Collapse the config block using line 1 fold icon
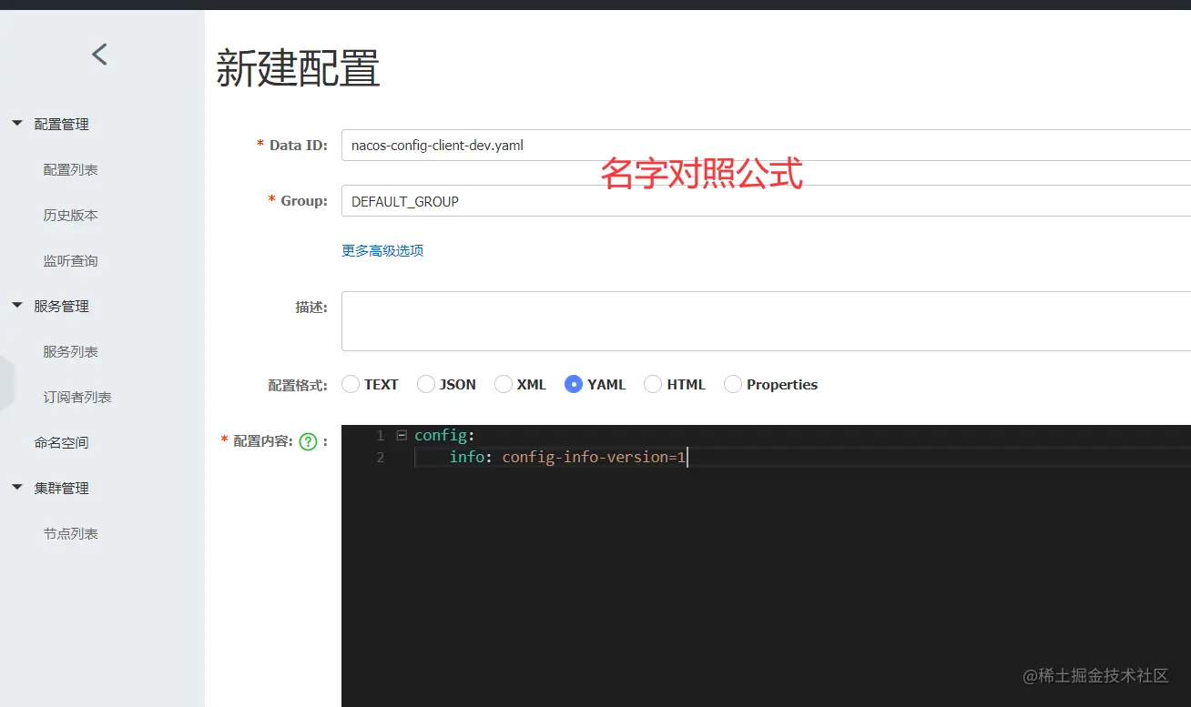Image resolution: width=1191 pixels, height=707 pixels. 402,435
